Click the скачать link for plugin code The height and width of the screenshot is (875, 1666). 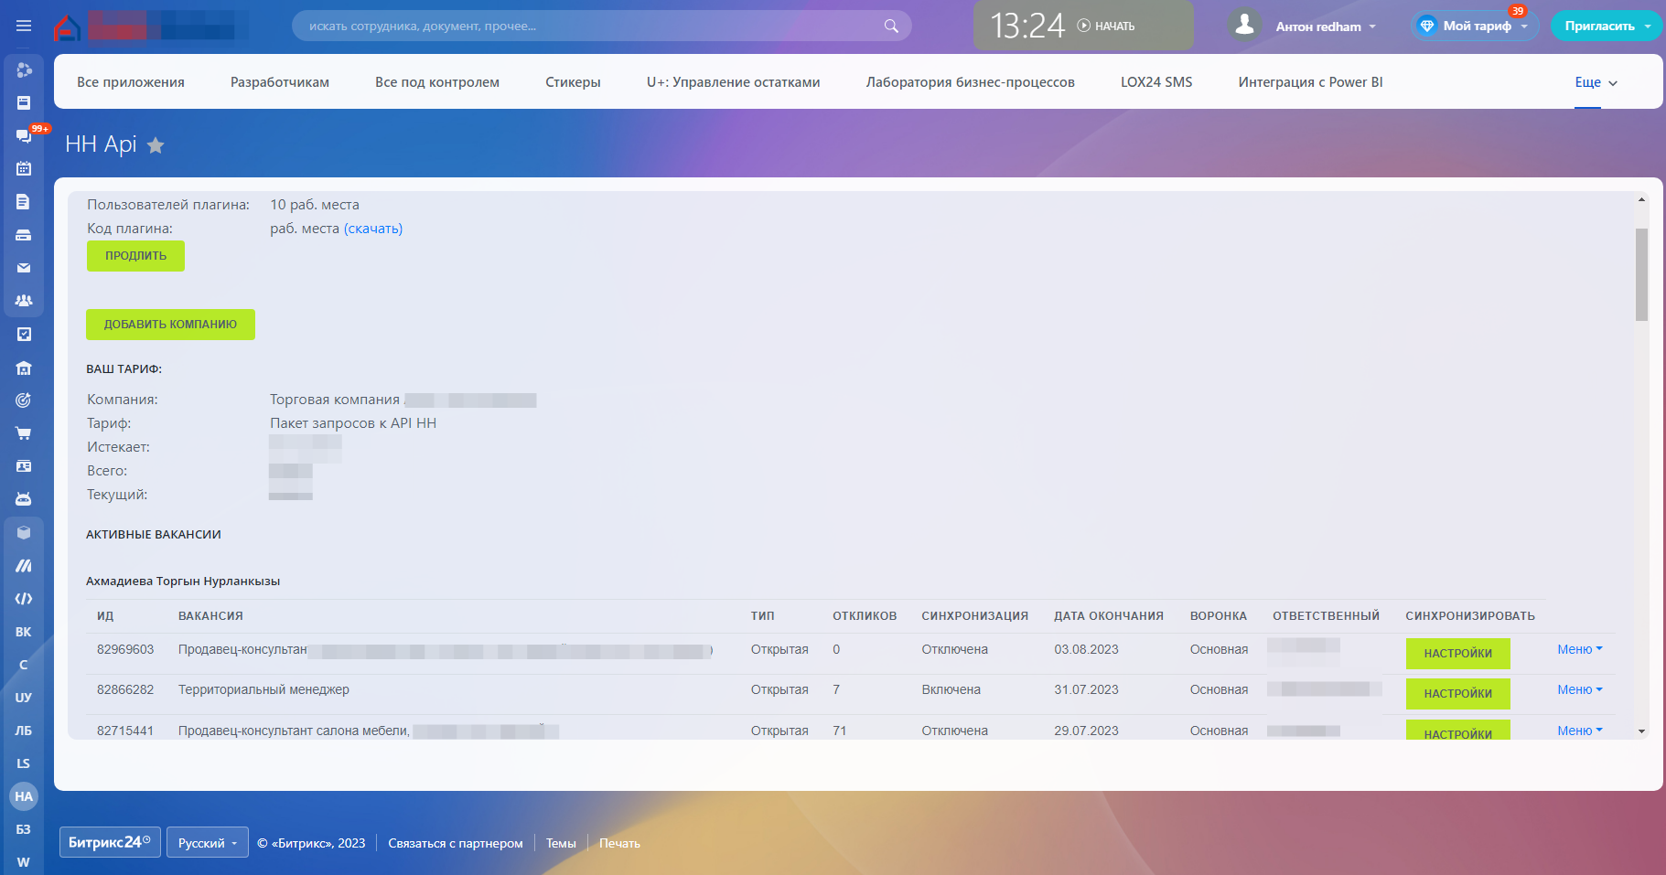pos(373,229)
